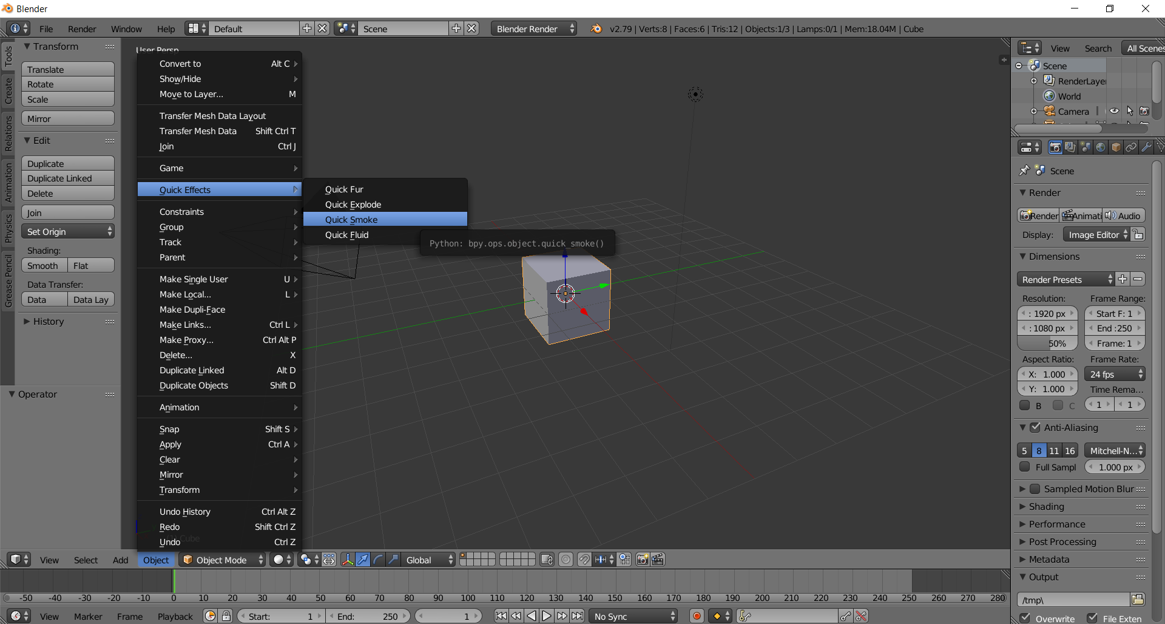Click the Translate button in Transform panel

coord(68,69)
